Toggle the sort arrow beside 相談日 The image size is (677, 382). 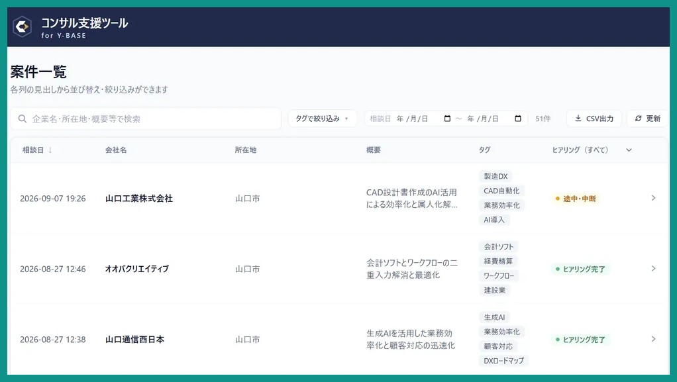click(x=50, y=150)
